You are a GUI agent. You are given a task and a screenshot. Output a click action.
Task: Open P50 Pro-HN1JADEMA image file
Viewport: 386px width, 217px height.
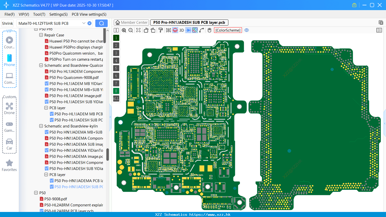pyautogui.click(x=76, y=157)
